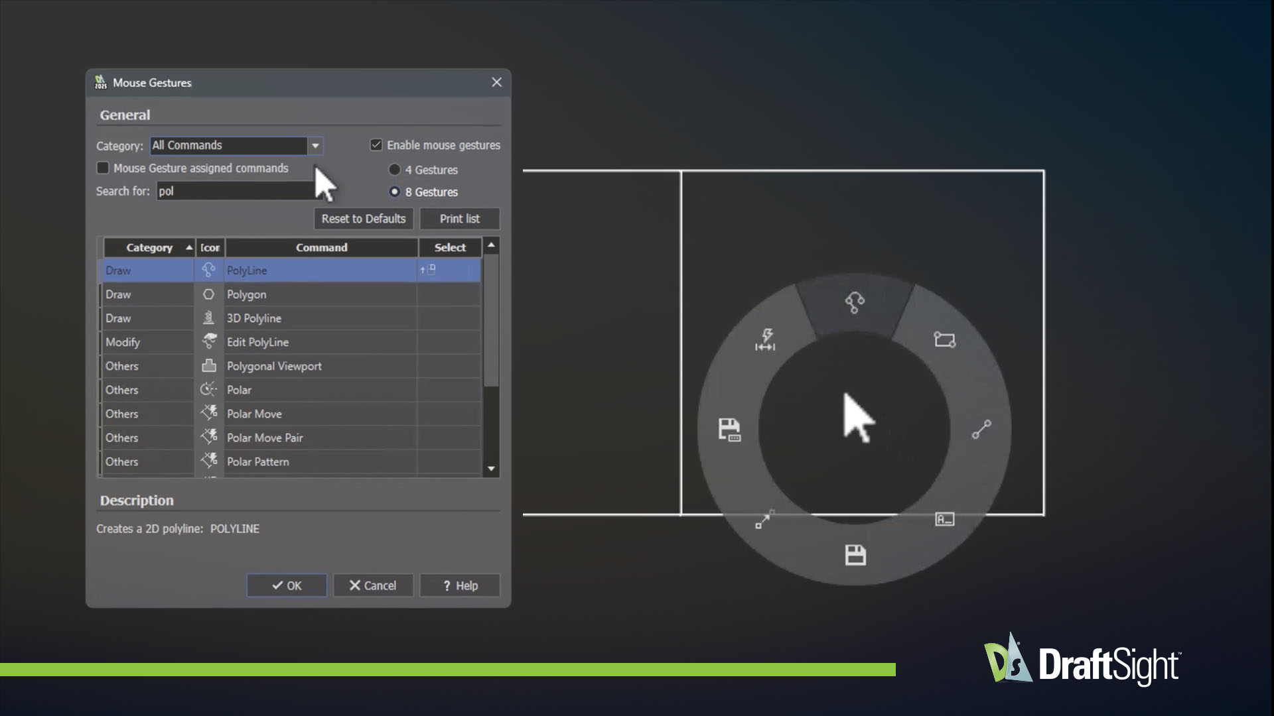Select the Polygon command row
This screenshot has height=716, width=1274.
click(x=291, y=294)
